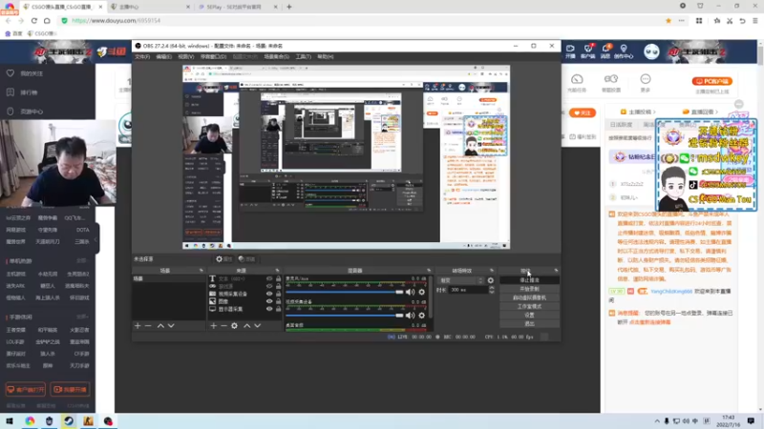Expand 主播投稿 arrow link on Douyu page

638,112
